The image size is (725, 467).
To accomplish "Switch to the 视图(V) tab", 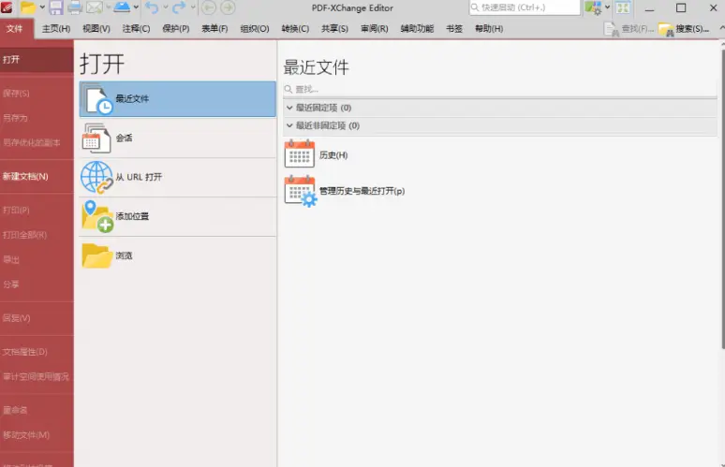I will click(x=96, y=29).
